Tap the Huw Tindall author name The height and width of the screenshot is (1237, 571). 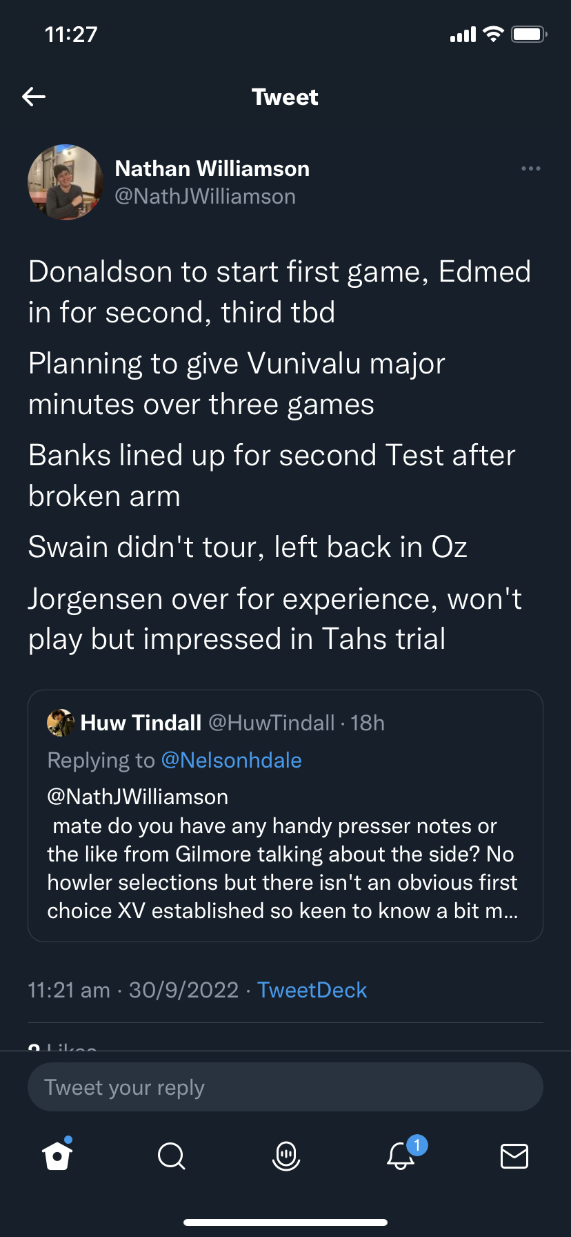(141, 723)
